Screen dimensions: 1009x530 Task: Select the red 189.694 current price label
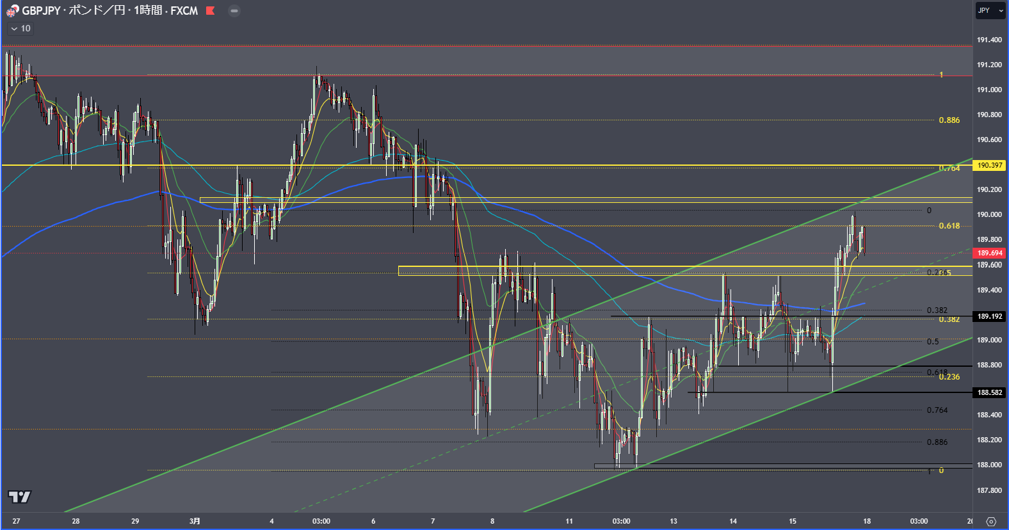point(989,253)
